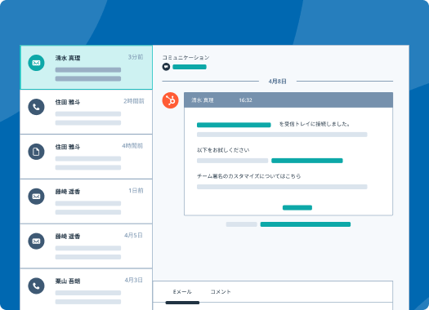Click the email icon beside 4月5日 entry

tap(36, 241)
